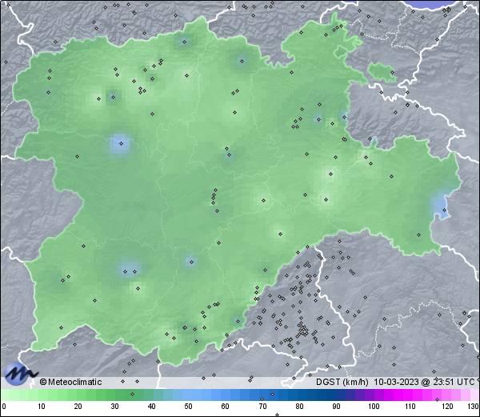Select the time 23:51 UTC

(x=454, y=382)
